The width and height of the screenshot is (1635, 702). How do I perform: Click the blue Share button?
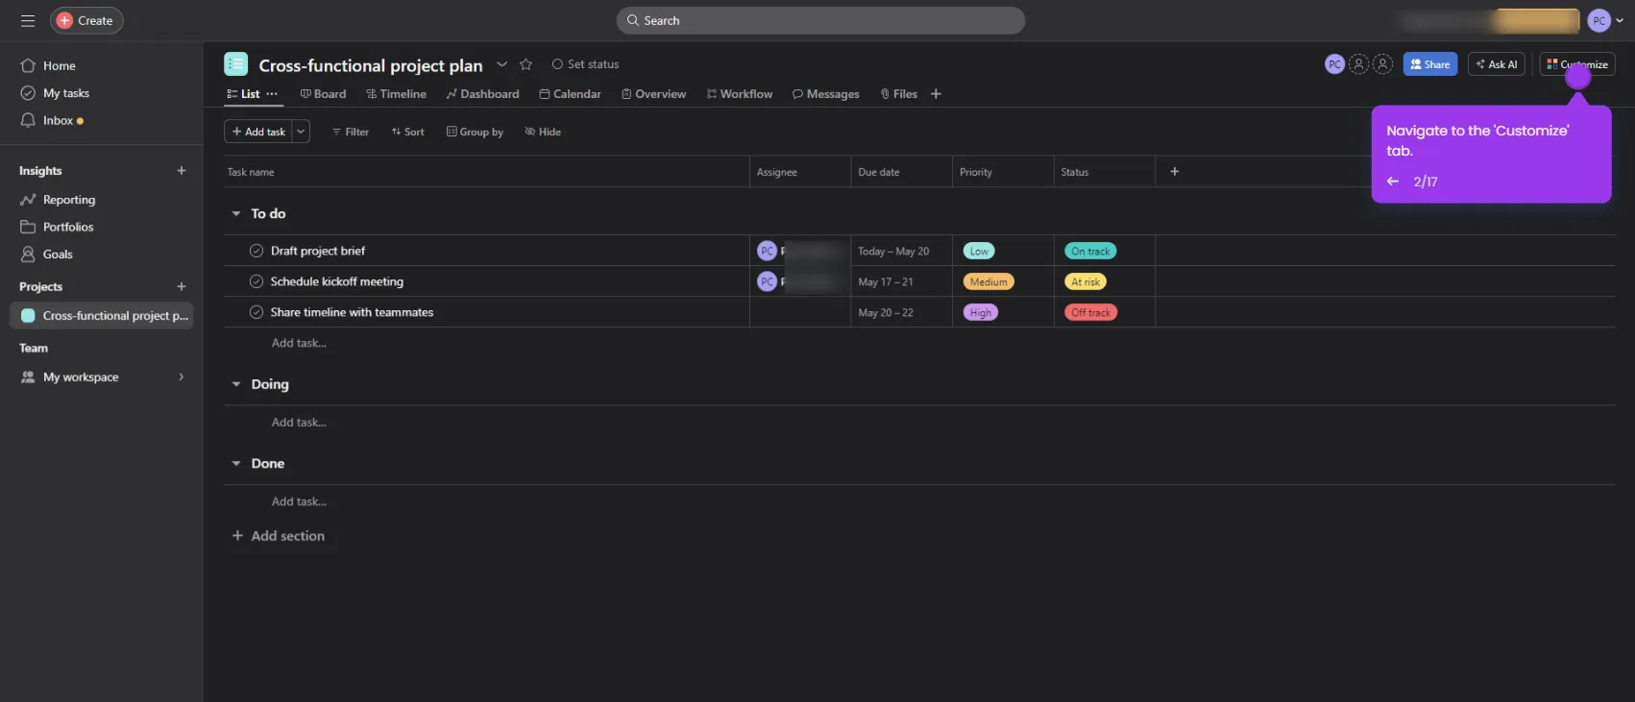[1430, 64]
